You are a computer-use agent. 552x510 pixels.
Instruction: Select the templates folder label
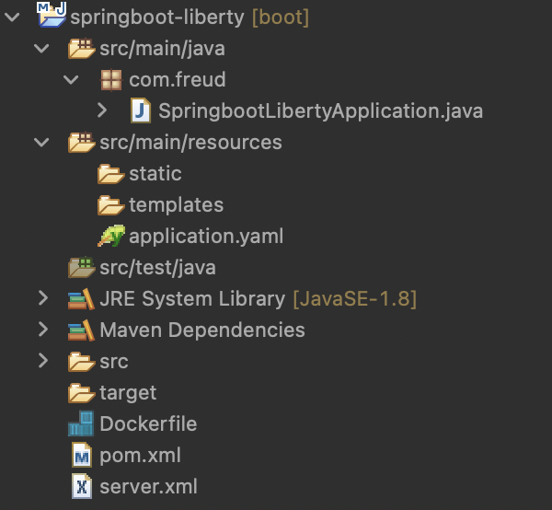pos(177,205)
